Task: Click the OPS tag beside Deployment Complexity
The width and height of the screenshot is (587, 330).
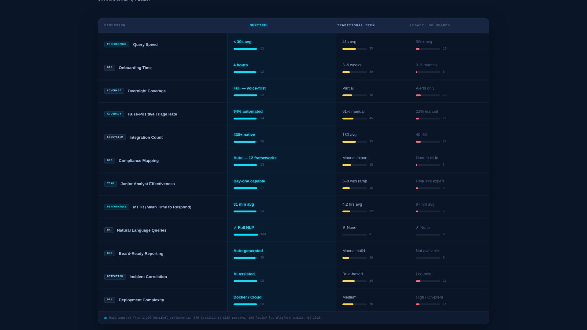Action: pos(110,300)
